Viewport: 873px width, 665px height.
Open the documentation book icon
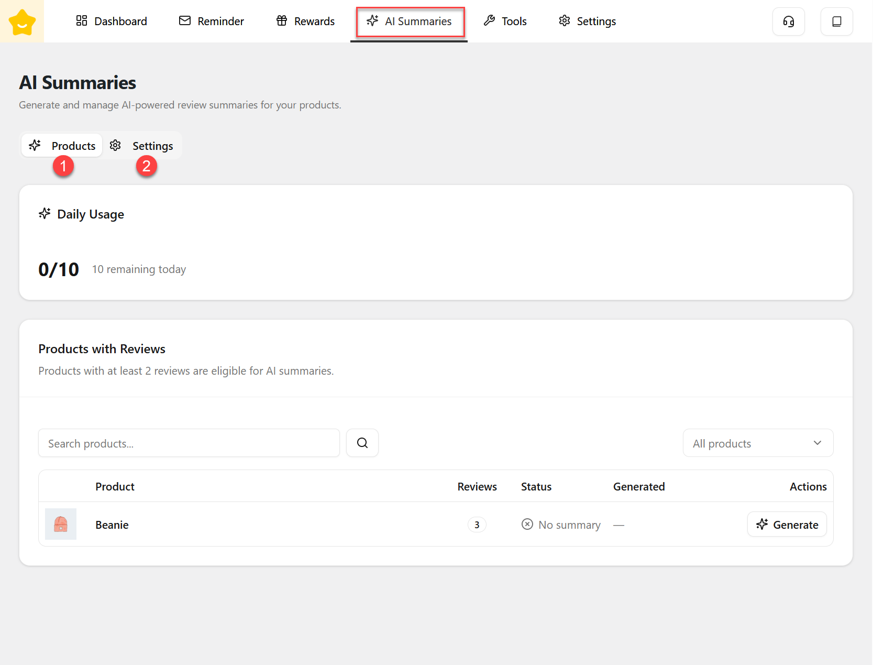836,21
